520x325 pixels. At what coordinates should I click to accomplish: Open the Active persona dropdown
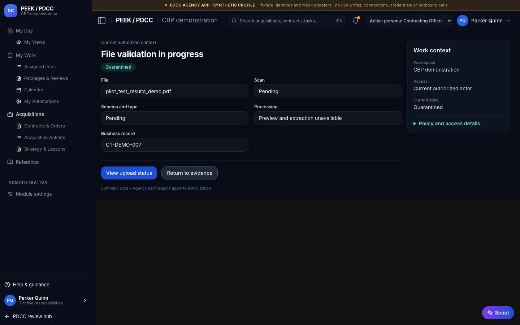pos(409,21)
